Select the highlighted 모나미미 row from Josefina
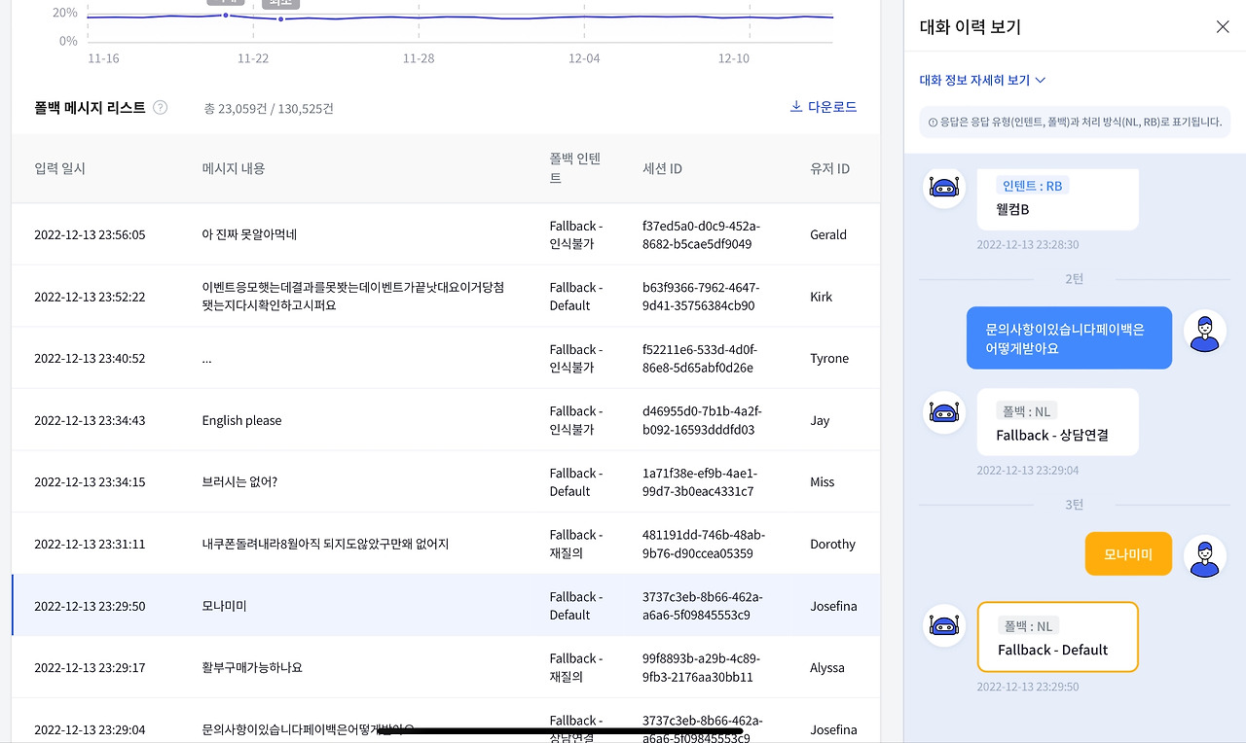The image size is (1246, 743). tap(446, 606)
